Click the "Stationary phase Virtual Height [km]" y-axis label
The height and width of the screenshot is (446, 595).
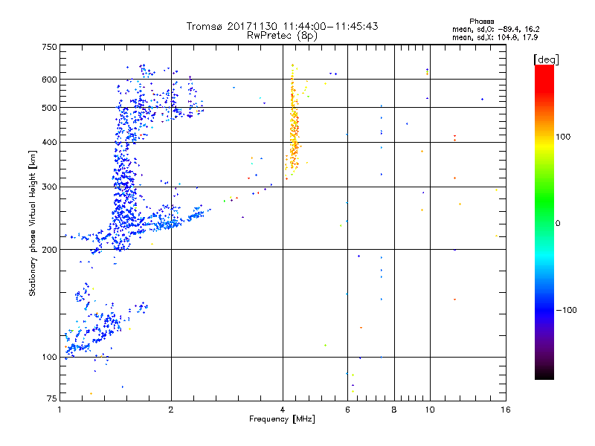click(33, 223)
